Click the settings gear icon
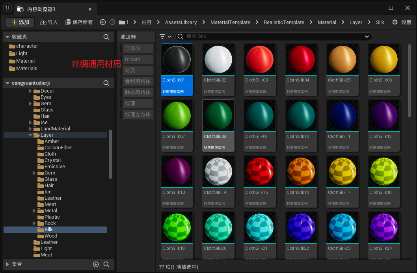The height and width of the screenshot is (273, 417). pyautogui.click(x=395, y=22)
